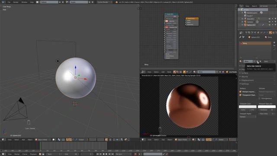Expand the Area.001 lamp in Outliner

[242, 19]
